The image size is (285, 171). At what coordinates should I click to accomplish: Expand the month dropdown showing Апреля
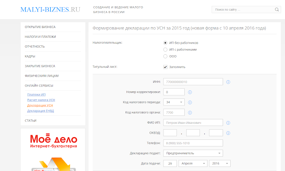[x=193, y=163]
